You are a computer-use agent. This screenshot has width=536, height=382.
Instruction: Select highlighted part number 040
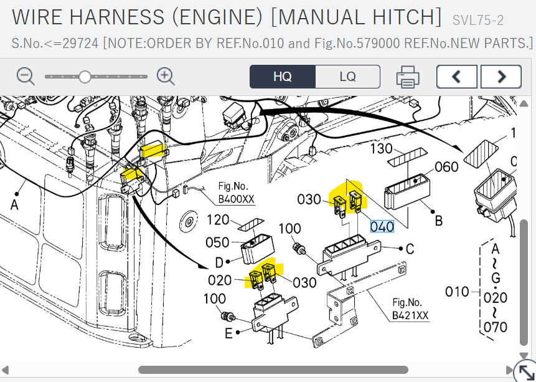point(382,226)
